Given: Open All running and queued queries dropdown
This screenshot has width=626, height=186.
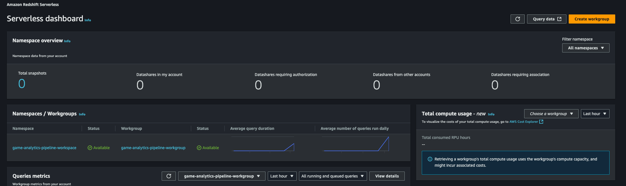Looking at the screenshot, I should (333, 176).
